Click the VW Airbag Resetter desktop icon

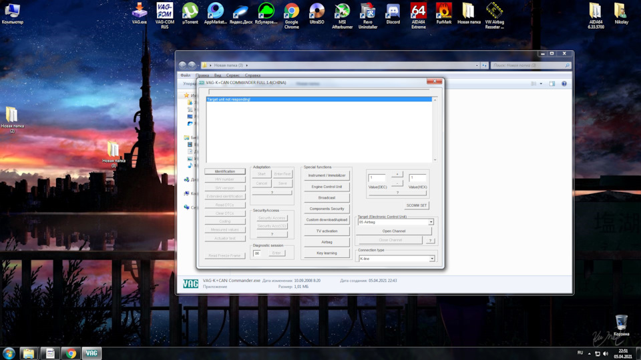[494, 11]
